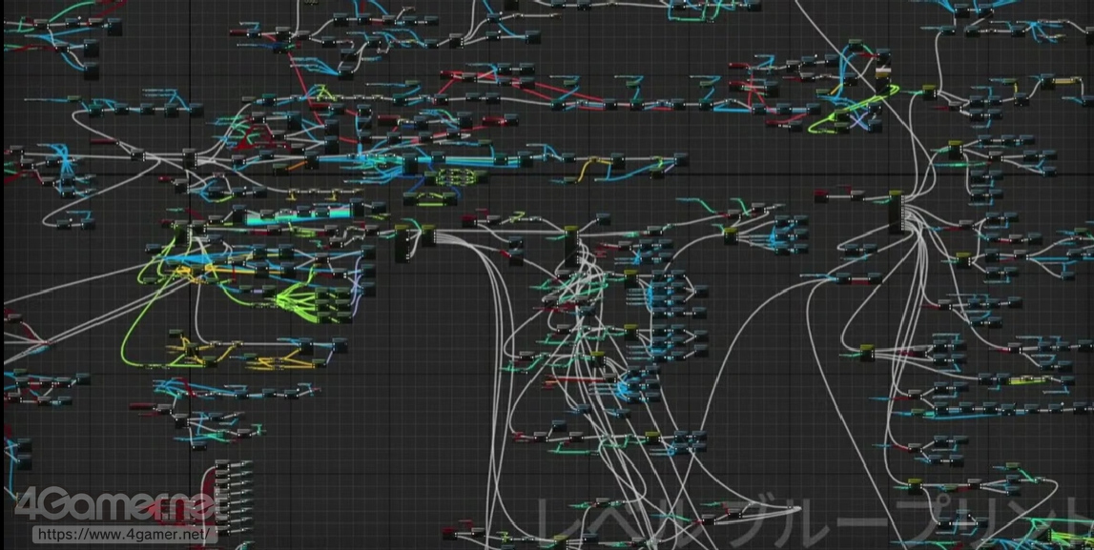Image resolution: width=1094 pixels, height=550 pixels.
Task: Select the yellow wire at top-right corner
Action: coord(1061,83)
